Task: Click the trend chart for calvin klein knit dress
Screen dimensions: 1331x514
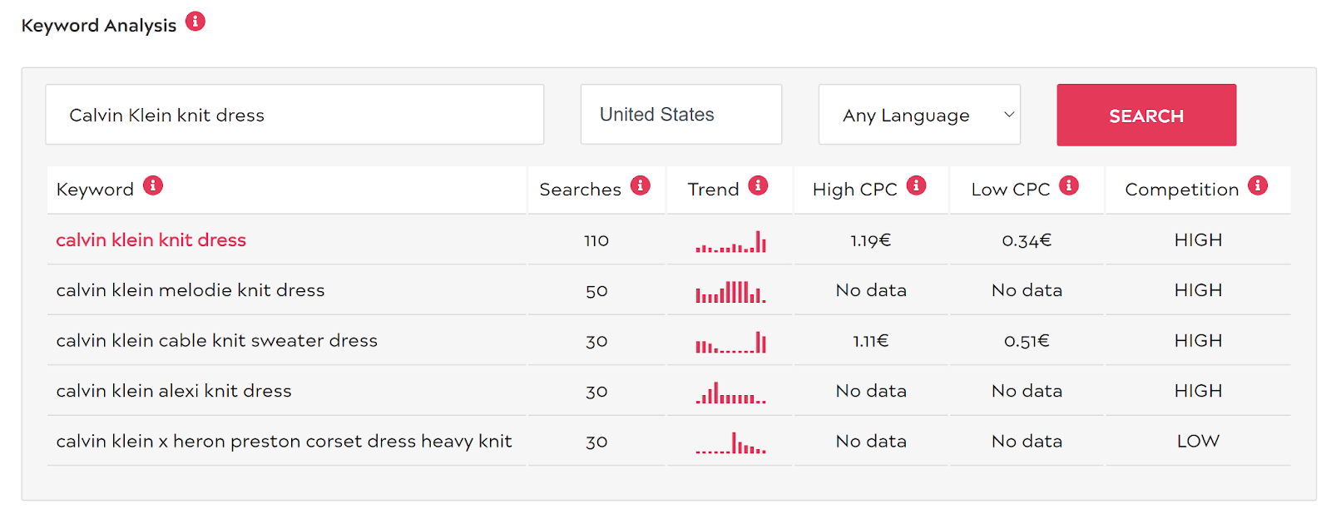Action: 730,242
